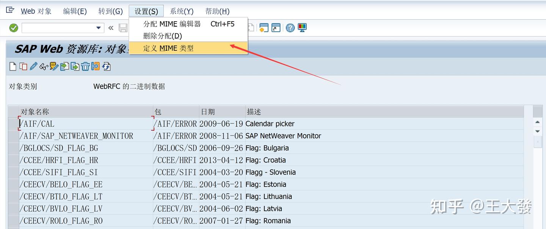
Task: Display object using the glasses icon
Action: (x=43, y=66)
